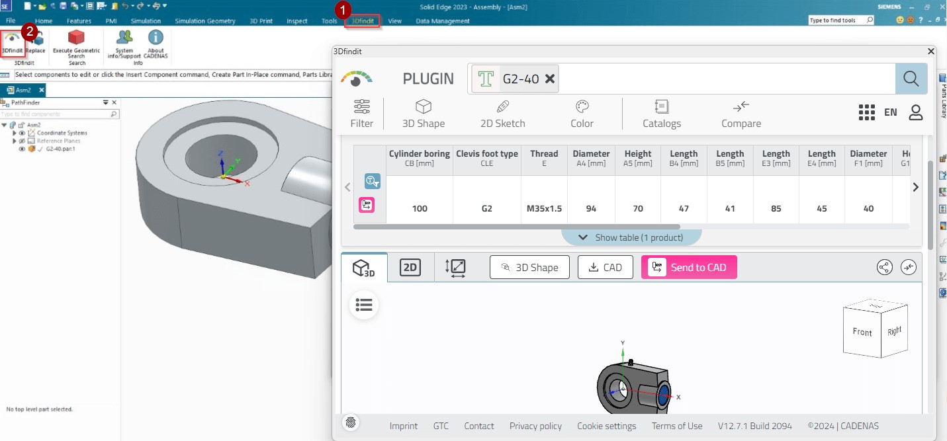This screenshot has width=947, height=441.
Task: Select 3D Shape search mode
Action: pos(424,114)
